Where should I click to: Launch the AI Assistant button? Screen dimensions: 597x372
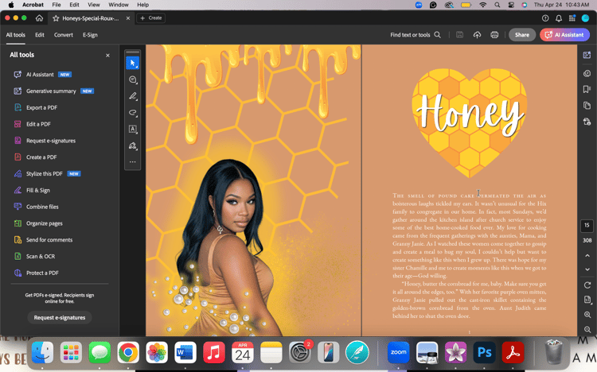click(x=564, y=35)
